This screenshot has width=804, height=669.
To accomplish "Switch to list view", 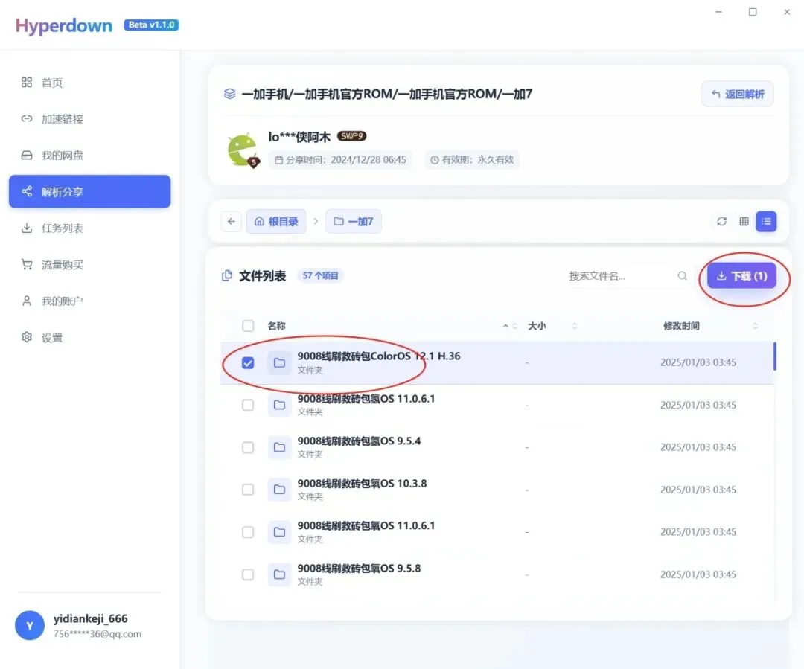I will click(x=767, y=222).
